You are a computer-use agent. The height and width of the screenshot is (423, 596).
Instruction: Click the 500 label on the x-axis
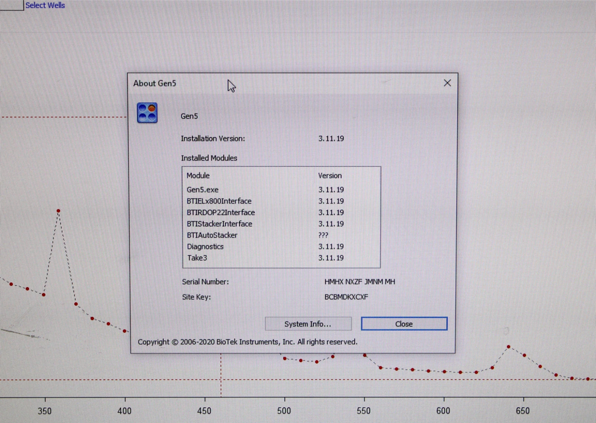pos(284,411)
